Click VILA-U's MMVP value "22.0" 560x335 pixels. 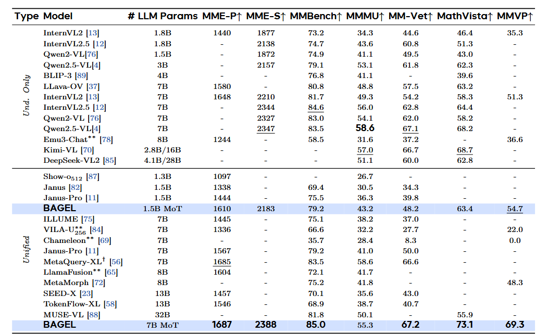[515, 230]
